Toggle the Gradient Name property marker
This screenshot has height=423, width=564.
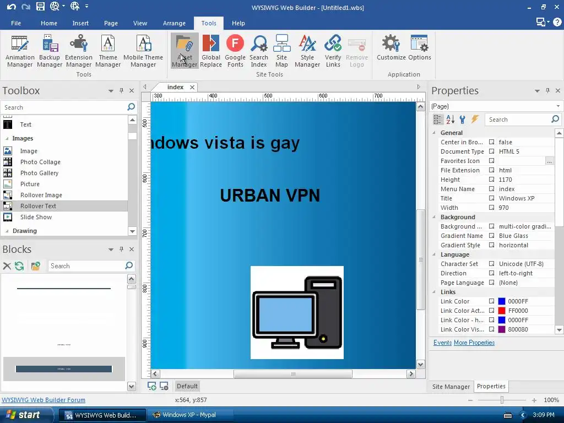tap(491, 236)
